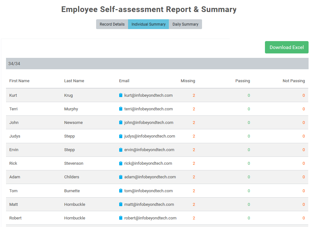The height and width of the screenshot is (227, 313).
Task: Click clipboard icon beside adam@infobeyondtech.com
Action: click(120, 177)
